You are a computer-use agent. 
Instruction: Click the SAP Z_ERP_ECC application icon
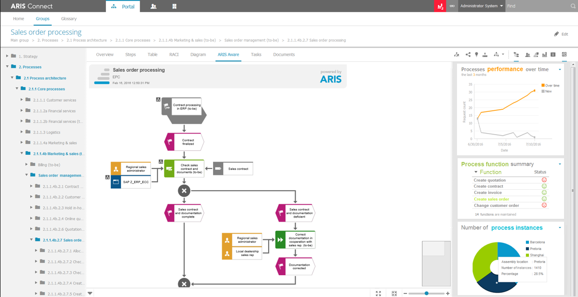116,182
